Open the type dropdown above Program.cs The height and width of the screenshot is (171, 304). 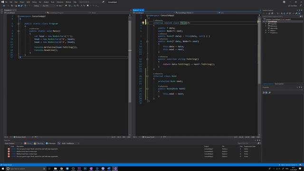pos(68,13)
